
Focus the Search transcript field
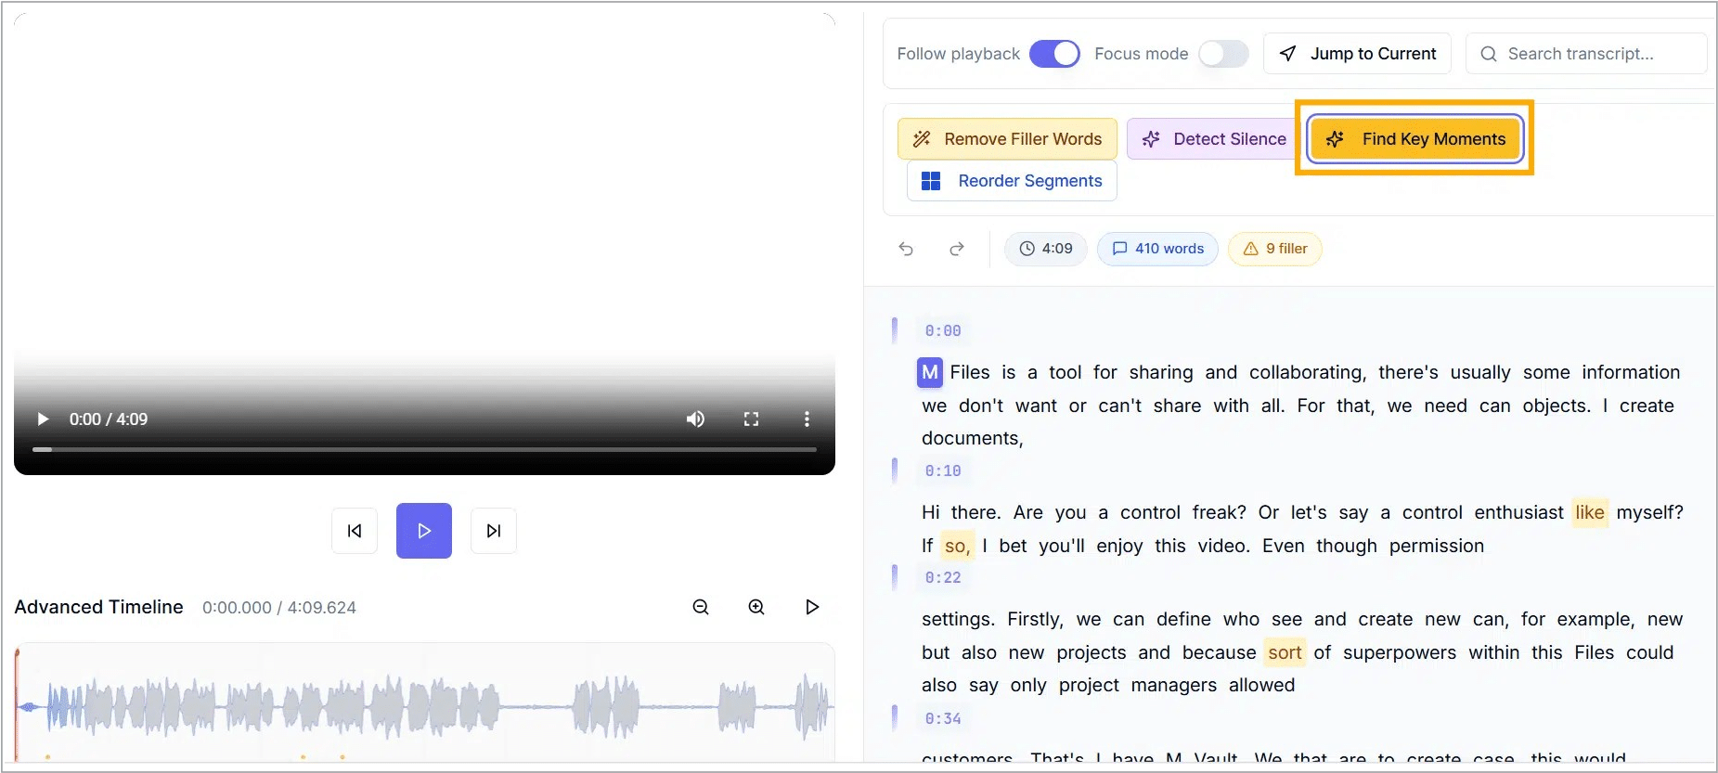[x=1587, y=54]
